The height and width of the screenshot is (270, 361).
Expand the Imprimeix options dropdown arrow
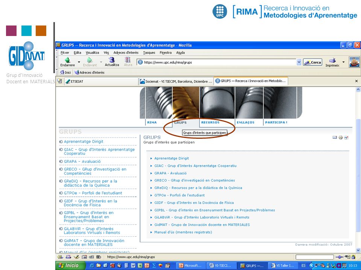(x=343, y=62)
